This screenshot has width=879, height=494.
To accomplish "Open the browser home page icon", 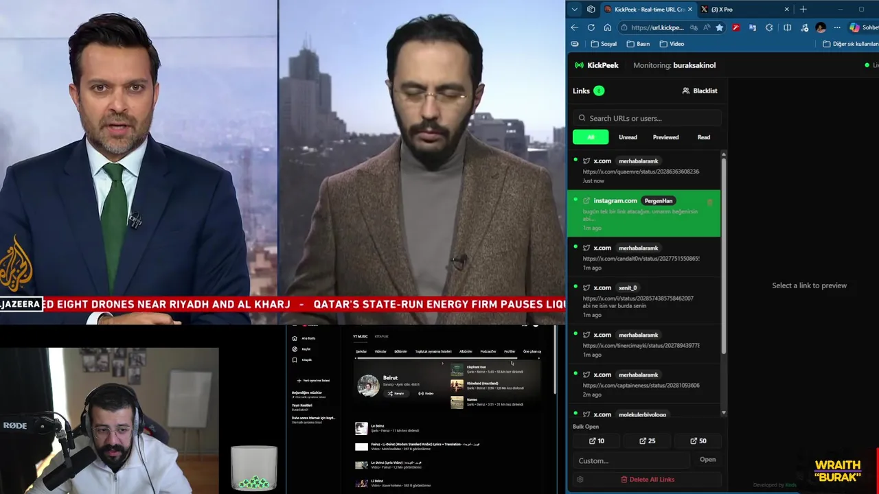I will [608, 27].
